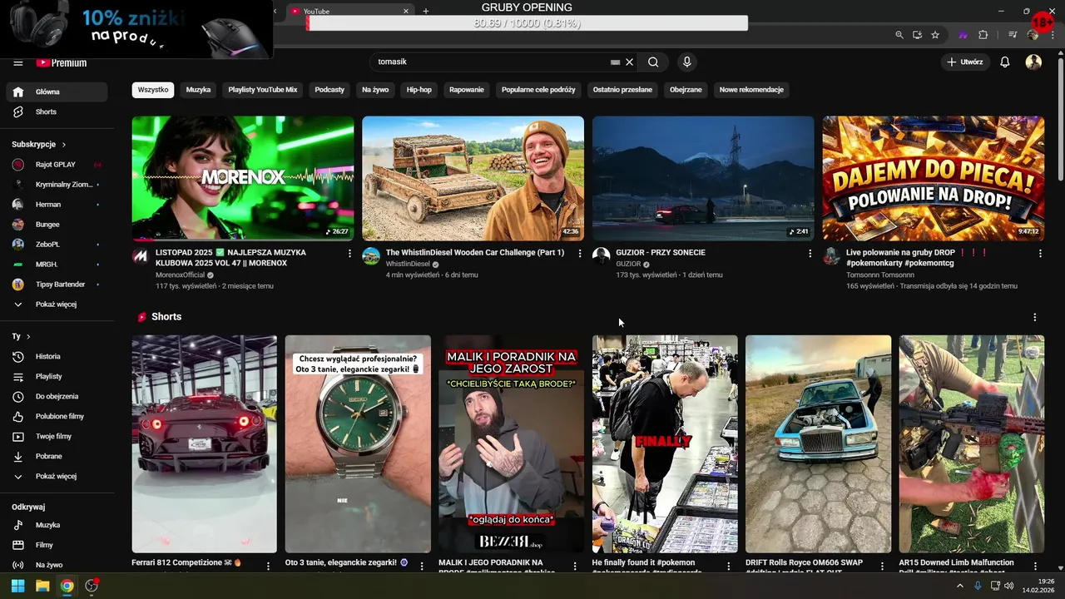This screenshot has width=1065, height=599.
Task: Open more options for GUZIOR - PRZY SONECIE
Action: click(810, 253)
